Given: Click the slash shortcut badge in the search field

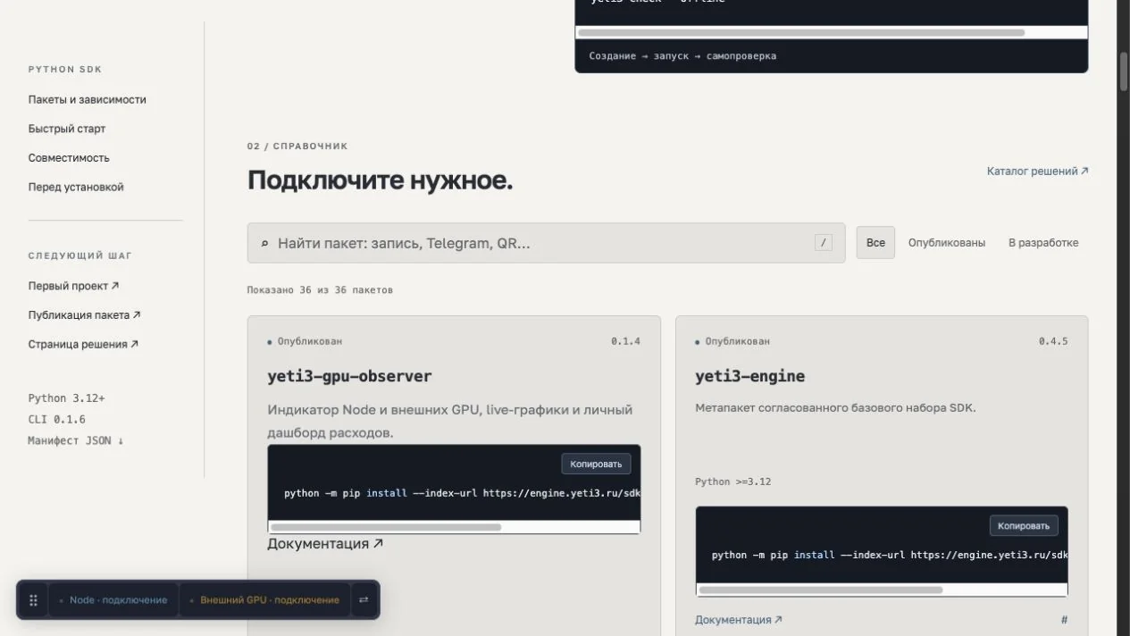Looking at the screenshot, I should [x=823, y=243].
